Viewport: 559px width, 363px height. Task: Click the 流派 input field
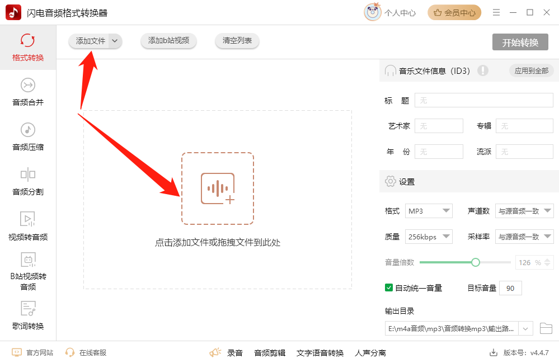pyautogui.click(x=524, y=152)
